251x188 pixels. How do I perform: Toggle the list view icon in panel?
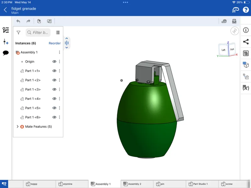(58, 33)
